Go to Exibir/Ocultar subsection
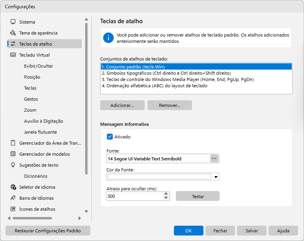 (x=38, y=66)
